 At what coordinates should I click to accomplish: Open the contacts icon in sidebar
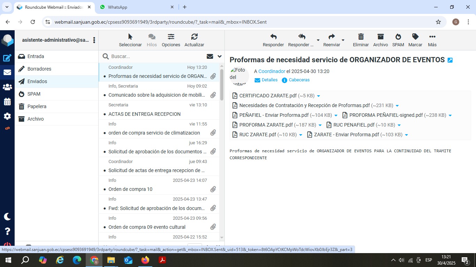pyautogui.click(x=7, y=87)
